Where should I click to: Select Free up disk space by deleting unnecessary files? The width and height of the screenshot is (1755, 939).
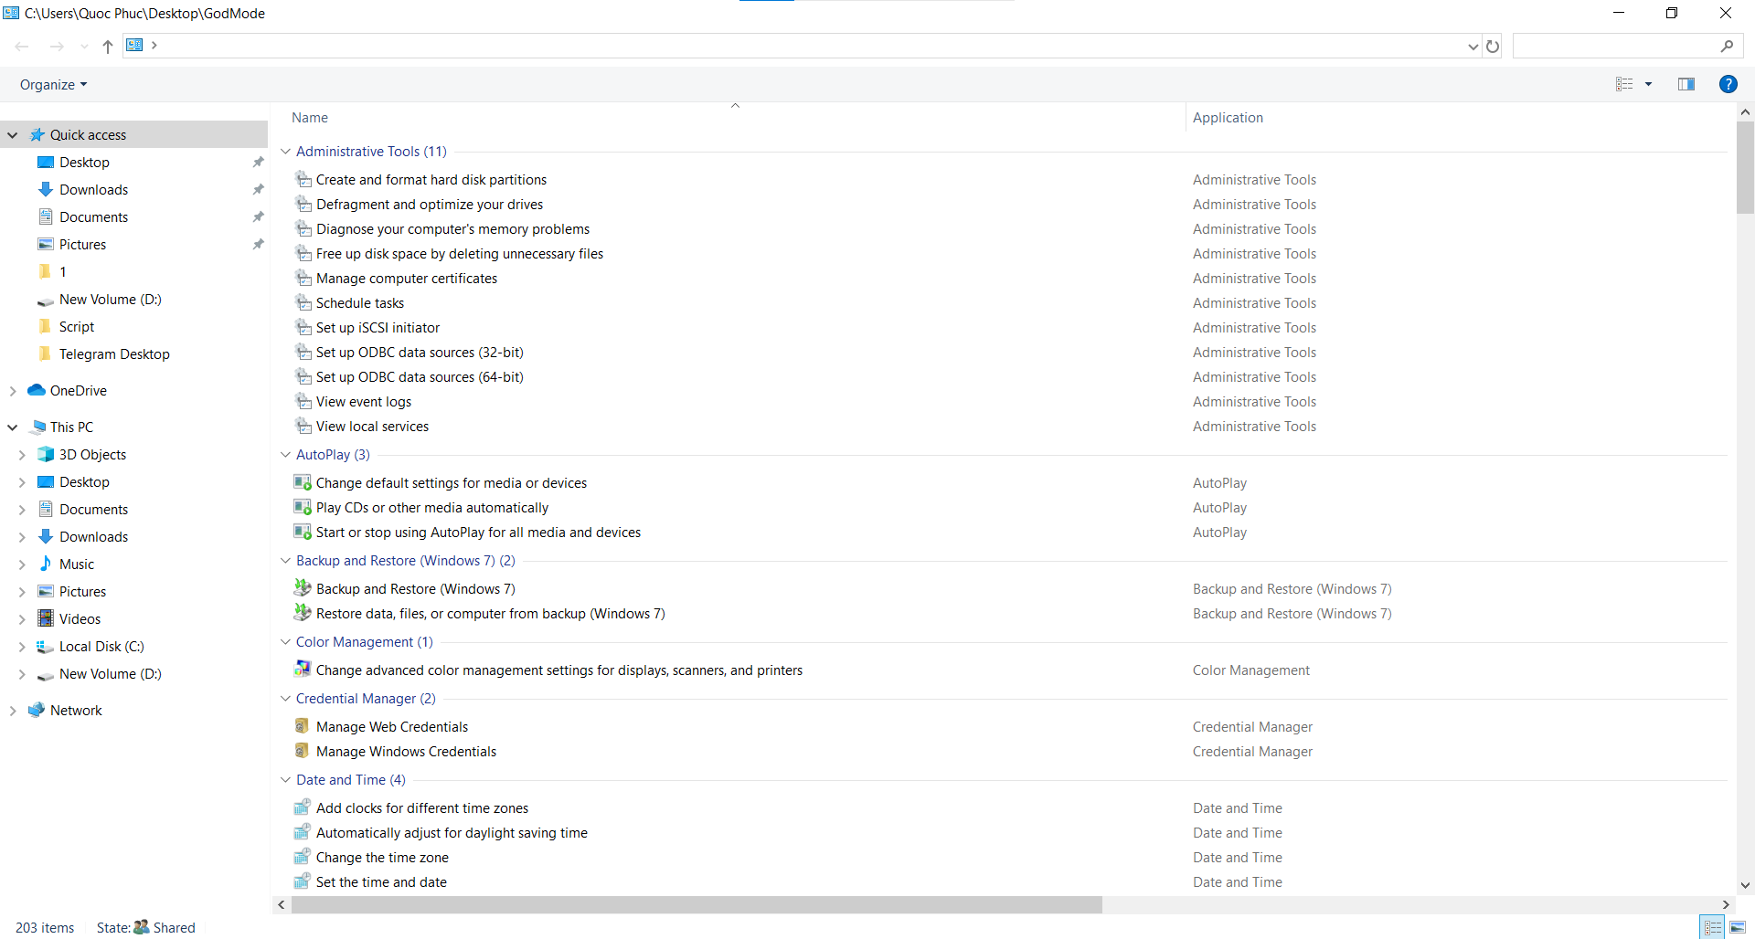[460, 254]
